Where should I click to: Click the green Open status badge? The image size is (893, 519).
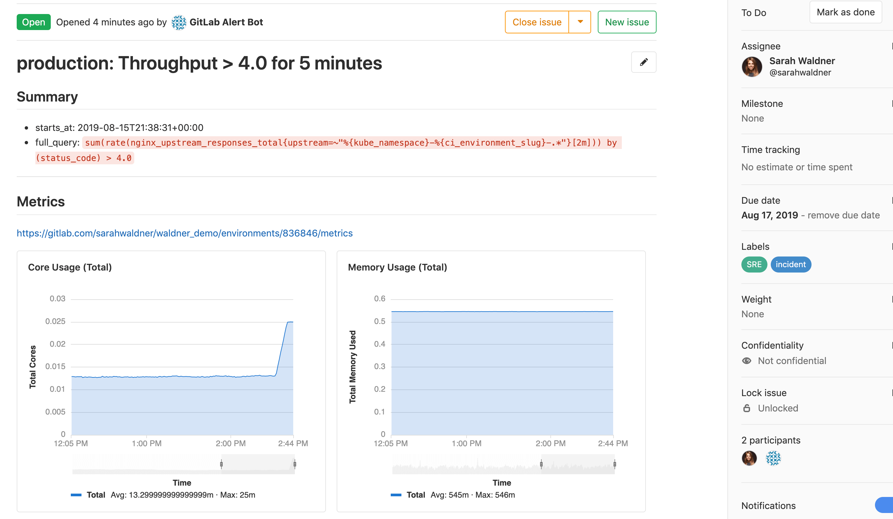[34, 22]
